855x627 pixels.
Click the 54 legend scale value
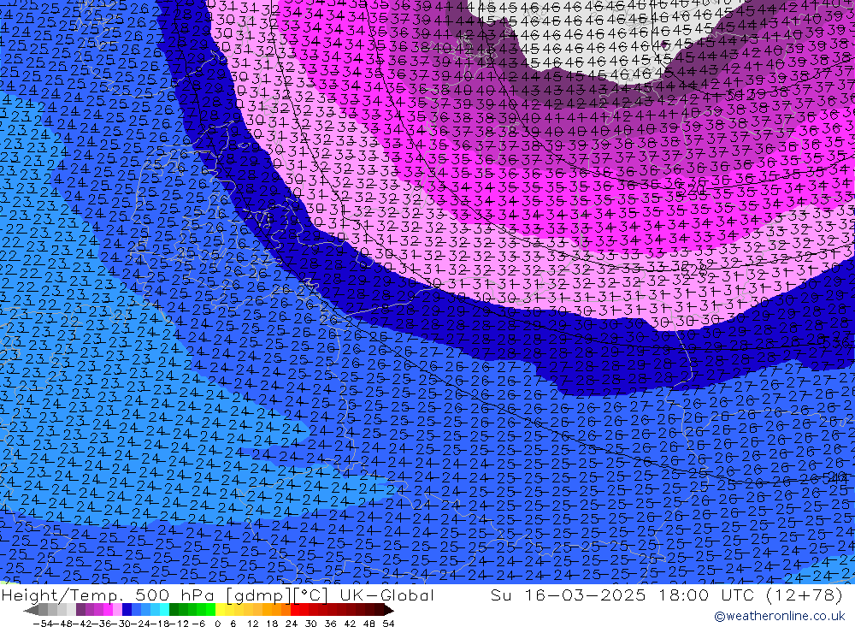[x=388, y=624]
